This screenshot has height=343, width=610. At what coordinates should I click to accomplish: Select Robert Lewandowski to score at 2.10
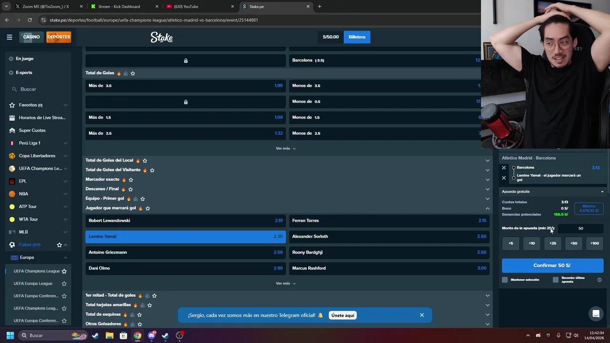pyautogui.click(x=185, y=221)
